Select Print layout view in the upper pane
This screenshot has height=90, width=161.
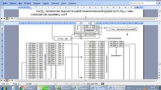point(7,18)
